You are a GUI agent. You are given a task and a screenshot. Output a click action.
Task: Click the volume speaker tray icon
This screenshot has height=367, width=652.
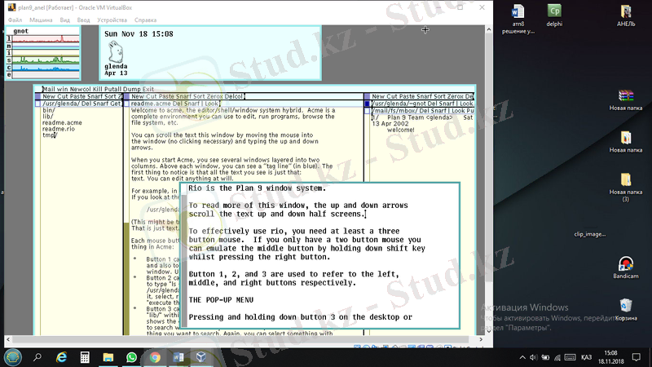pyautogui.click(x=534, y=357)
